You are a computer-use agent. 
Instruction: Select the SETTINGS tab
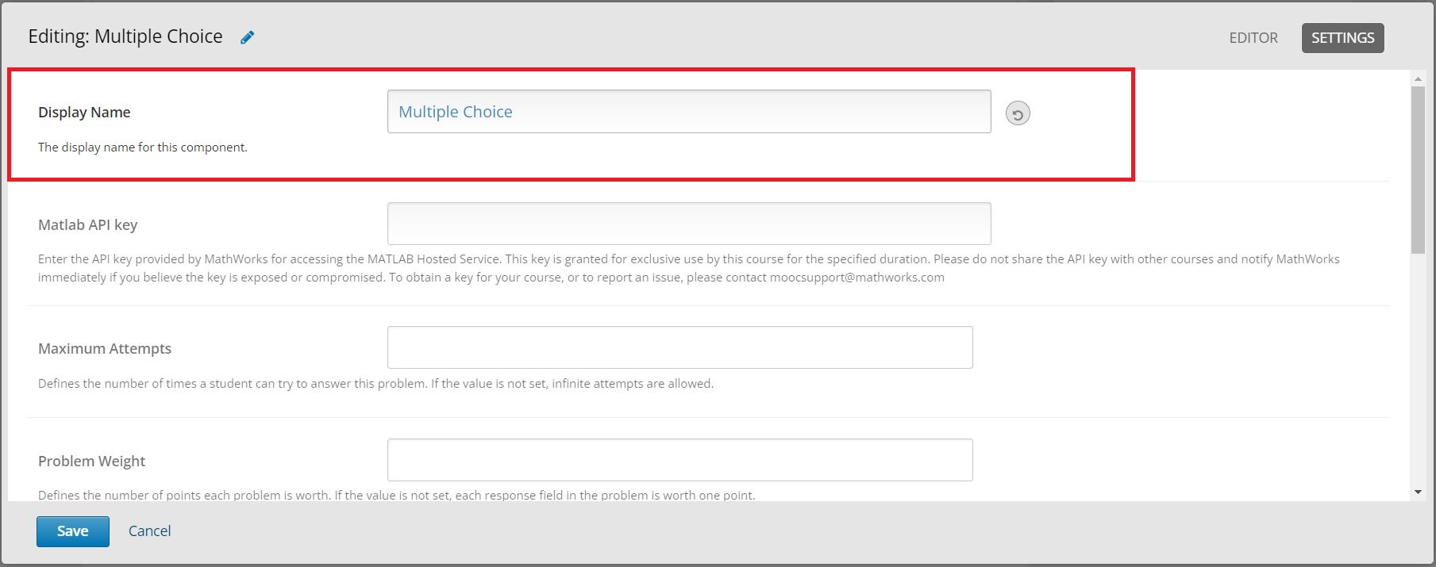click(x=1342, y=38)
